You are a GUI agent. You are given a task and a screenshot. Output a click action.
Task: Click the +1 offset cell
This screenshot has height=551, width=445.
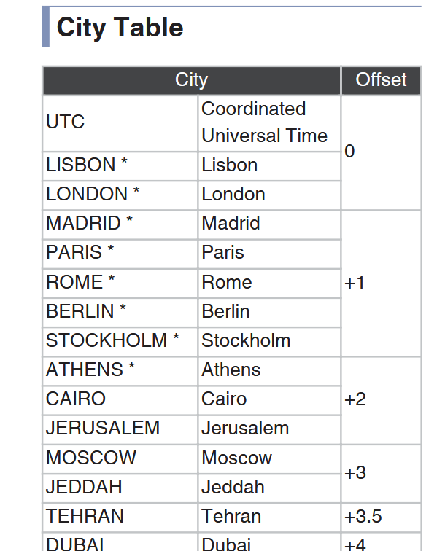[381, 284]
